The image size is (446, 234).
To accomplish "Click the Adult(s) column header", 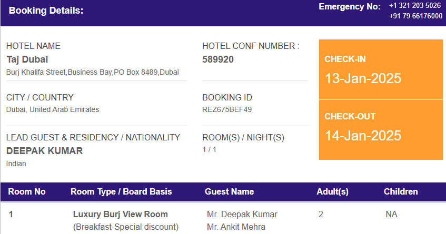I will click(x=332, y=192).
